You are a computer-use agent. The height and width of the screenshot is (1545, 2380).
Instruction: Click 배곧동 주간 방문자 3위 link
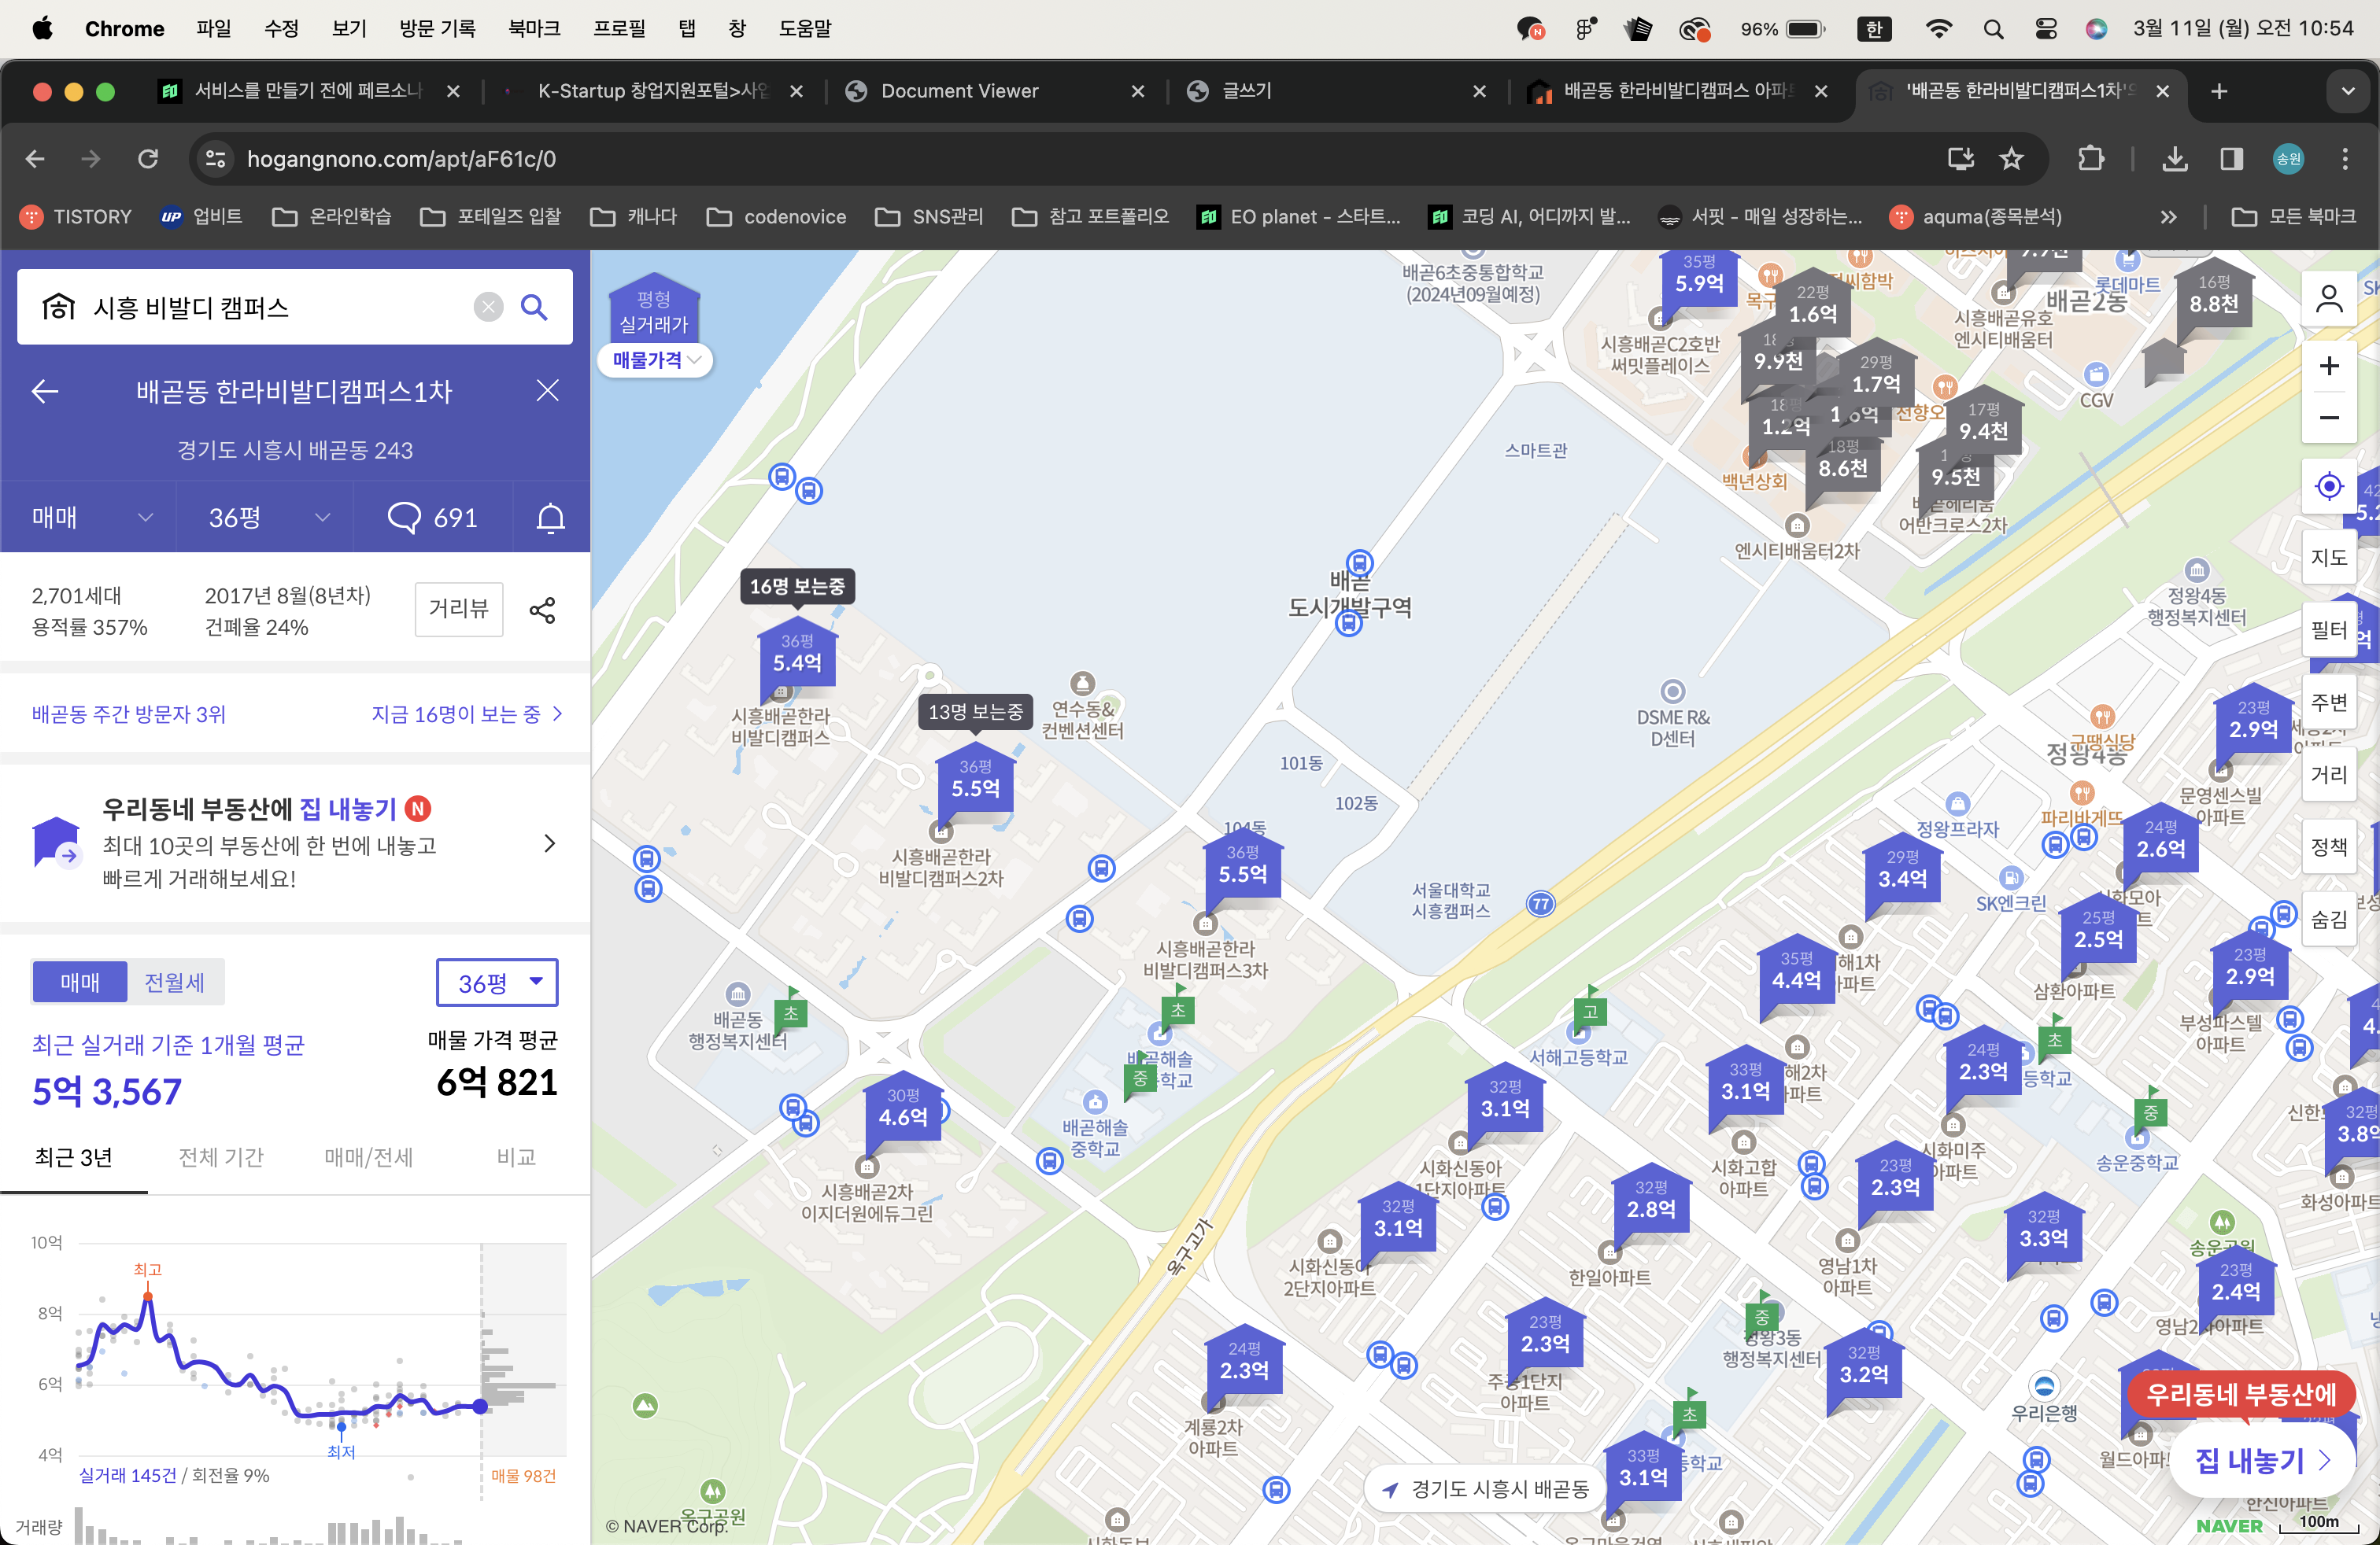[x=129, y=714]
